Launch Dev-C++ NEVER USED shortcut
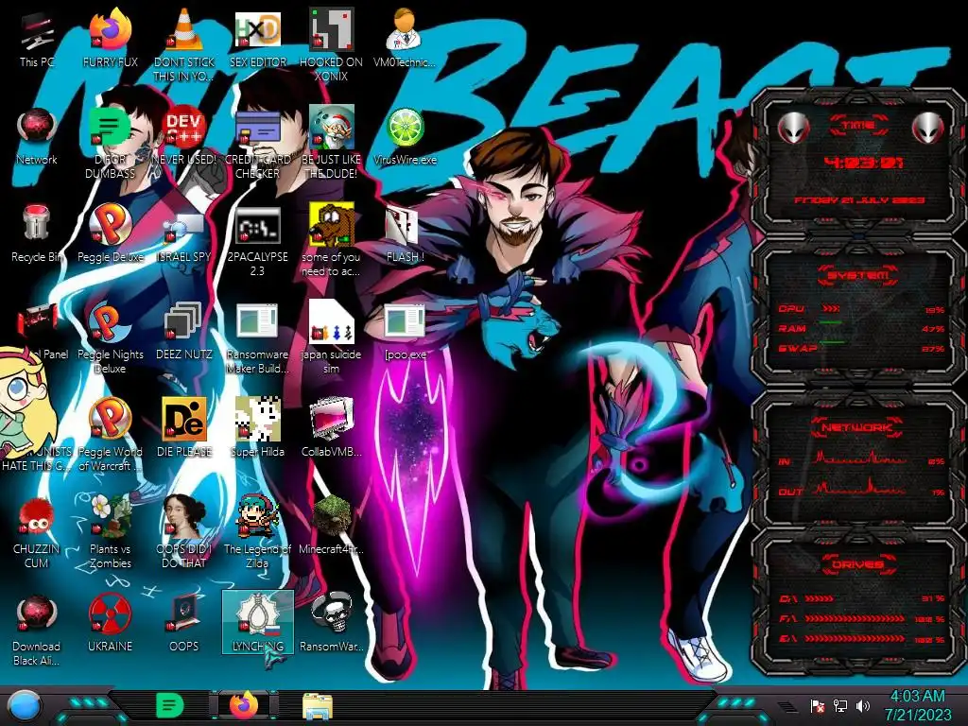This screenshot has width=968, height=726. point(184,136)
